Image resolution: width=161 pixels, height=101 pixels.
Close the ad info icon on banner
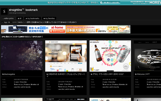pos(129,26)
